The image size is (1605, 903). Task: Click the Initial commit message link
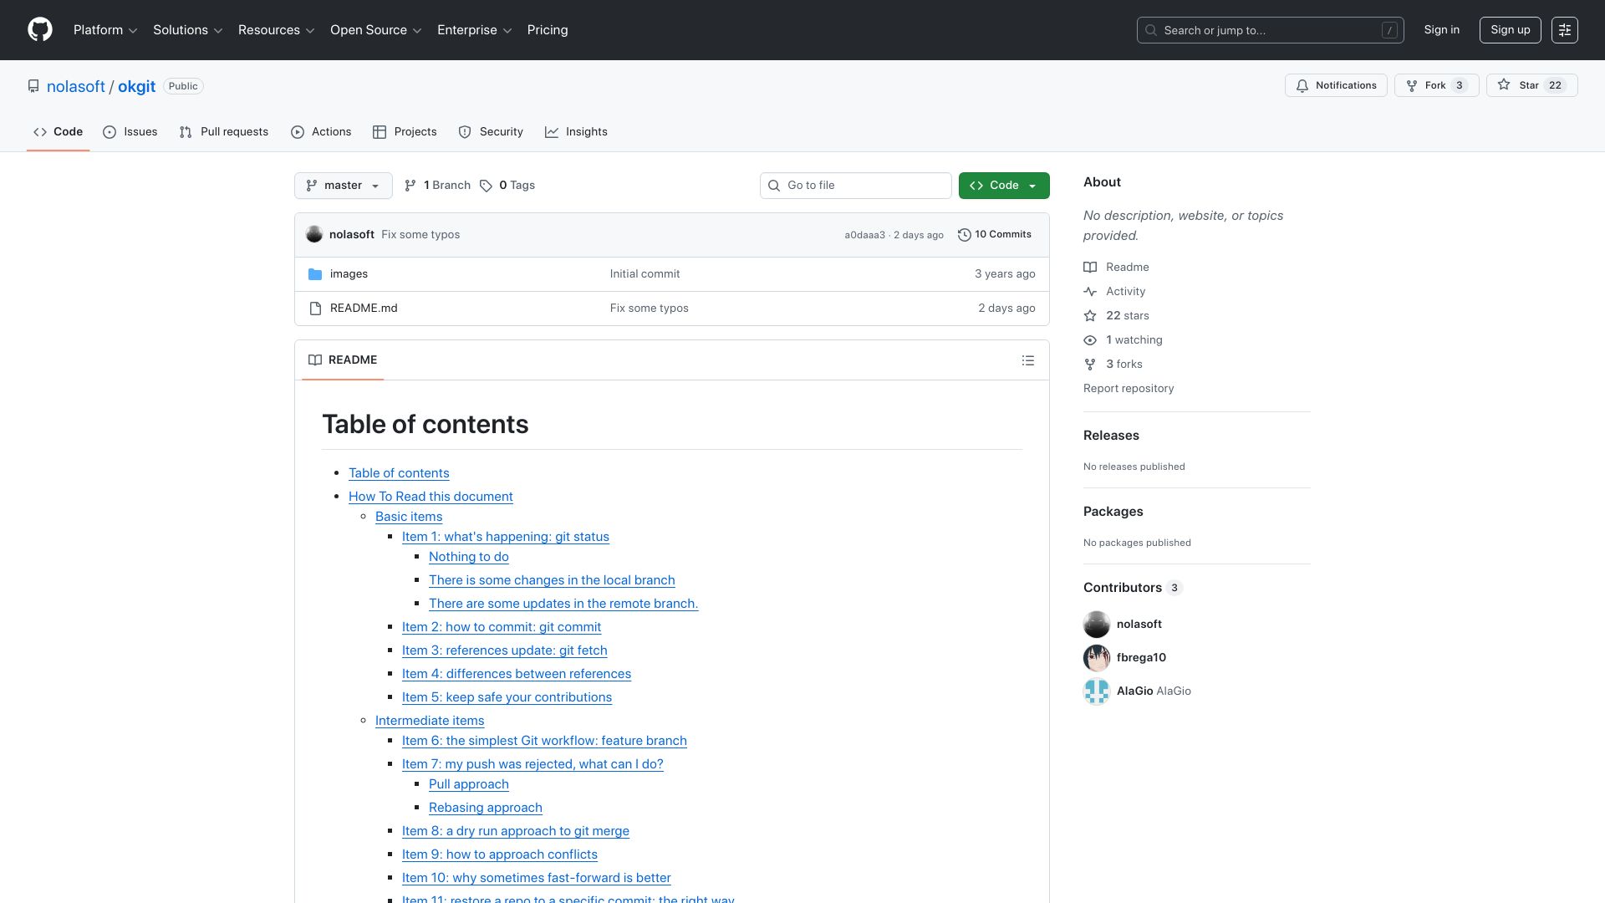click(645, 274)
